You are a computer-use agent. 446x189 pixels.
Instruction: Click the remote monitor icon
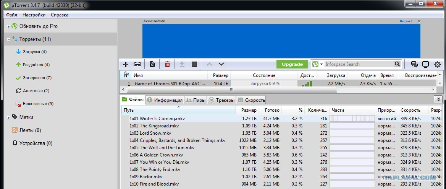425,64
